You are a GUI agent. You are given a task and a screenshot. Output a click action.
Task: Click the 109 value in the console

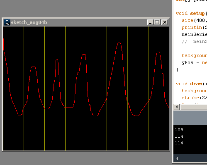click(179, 129)
